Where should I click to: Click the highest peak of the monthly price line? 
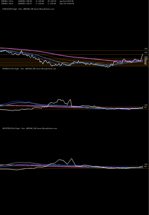coord(72,159)
